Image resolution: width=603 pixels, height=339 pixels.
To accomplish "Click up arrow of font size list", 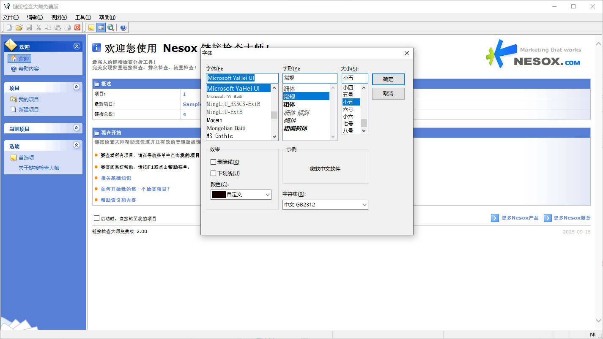I will coord(364,88).
